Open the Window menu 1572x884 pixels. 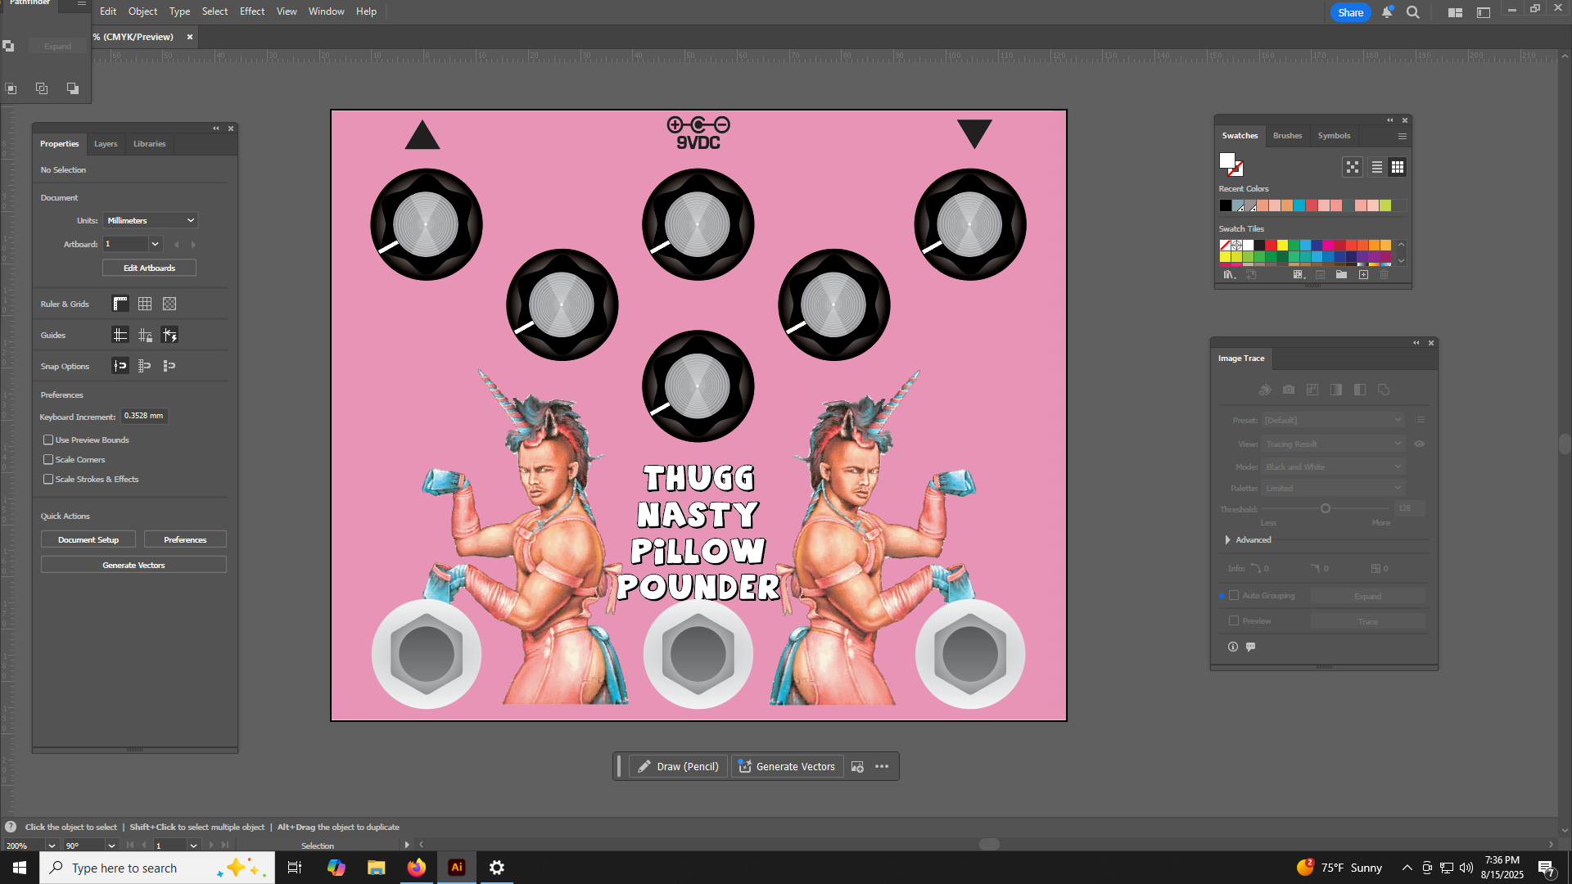326,11
